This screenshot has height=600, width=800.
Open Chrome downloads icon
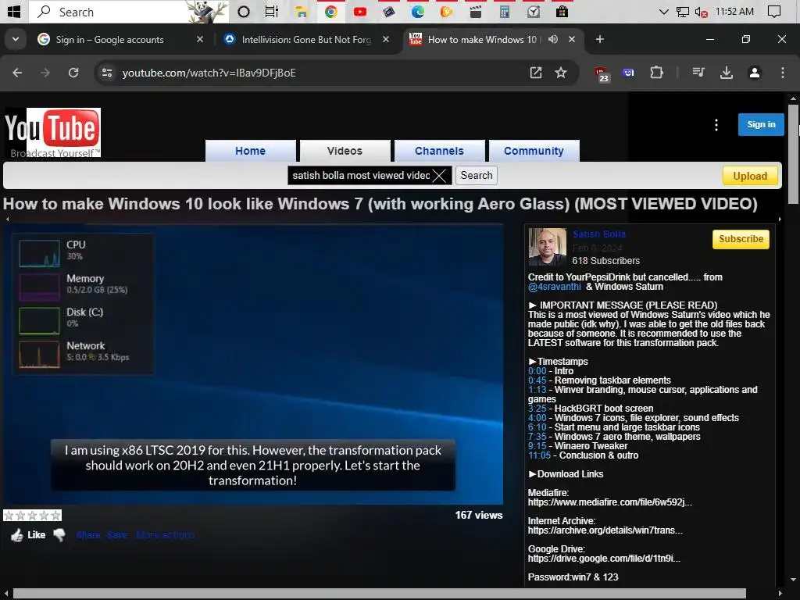[727, 73]
